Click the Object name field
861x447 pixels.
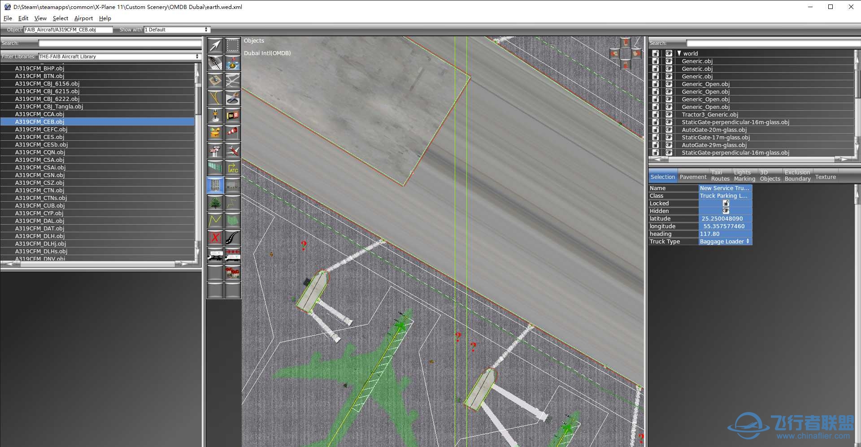68,30
